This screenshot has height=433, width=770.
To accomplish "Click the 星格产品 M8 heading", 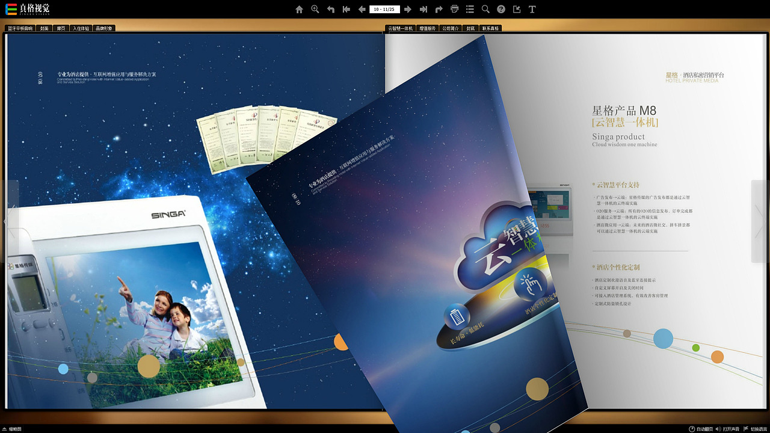I will pos(624,111).
